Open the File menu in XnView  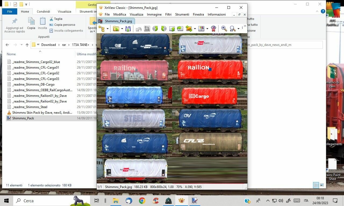tap(107, 14)
